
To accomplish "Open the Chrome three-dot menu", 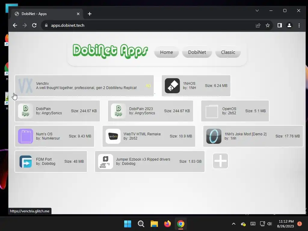I will point(299,25).
